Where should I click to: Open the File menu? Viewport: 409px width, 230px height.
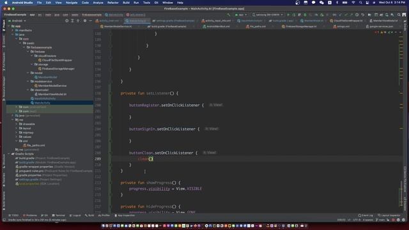39,3
